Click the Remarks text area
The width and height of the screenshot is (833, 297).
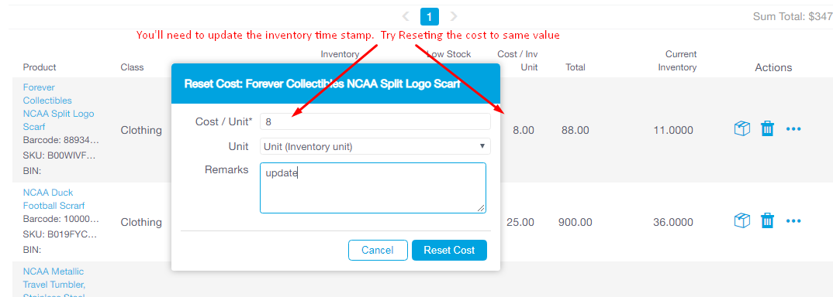(373, 188)
